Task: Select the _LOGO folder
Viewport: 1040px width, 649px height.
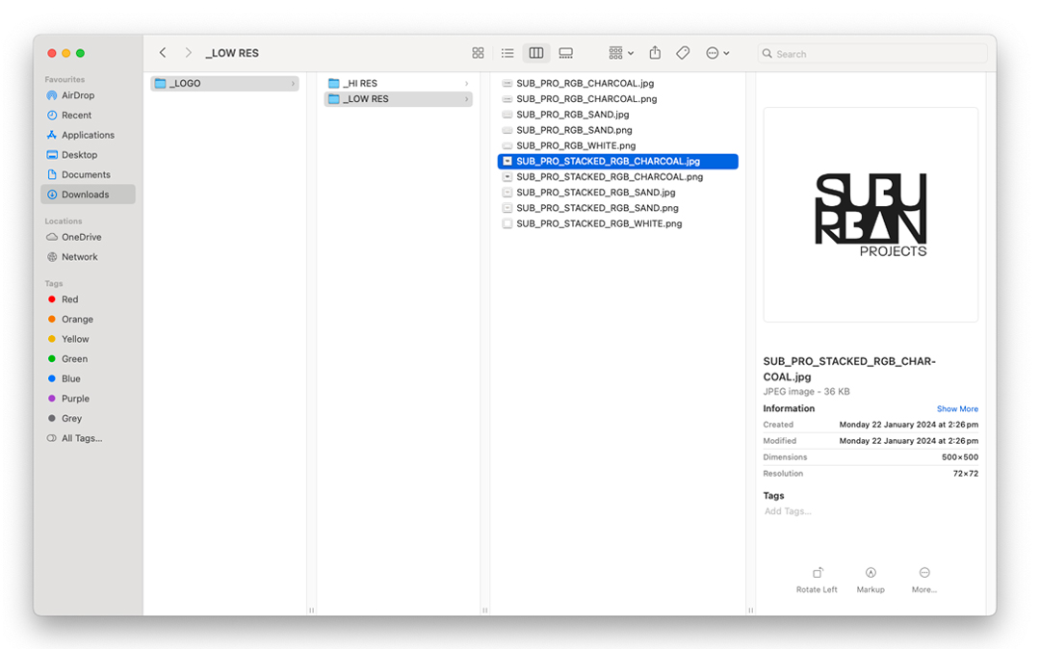Action: (224, 84)
